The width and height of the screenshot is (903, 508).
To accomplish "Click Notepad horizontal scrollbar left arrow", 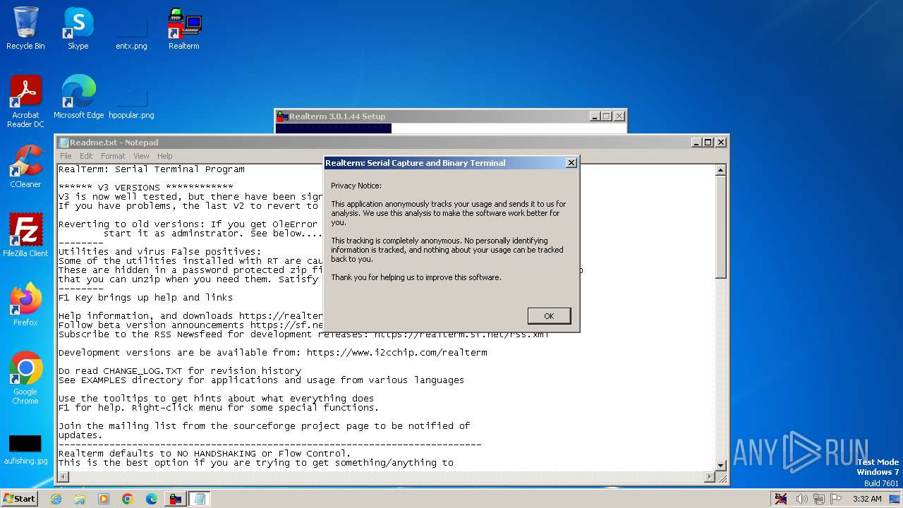I will click(x=63, y=477).
